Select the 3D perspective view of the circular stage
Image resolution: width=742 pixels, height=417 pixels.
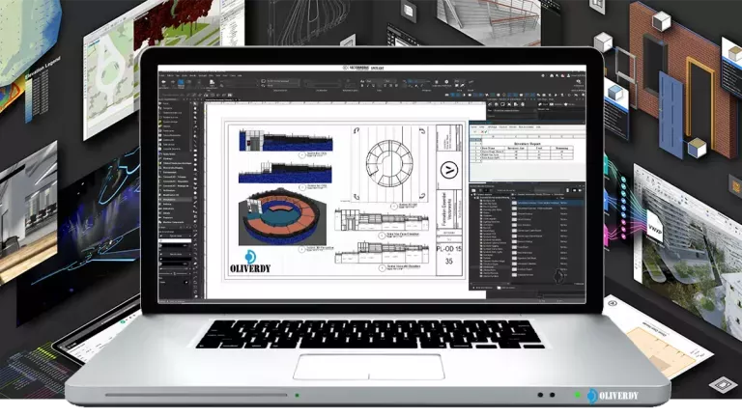click(282, 217)
